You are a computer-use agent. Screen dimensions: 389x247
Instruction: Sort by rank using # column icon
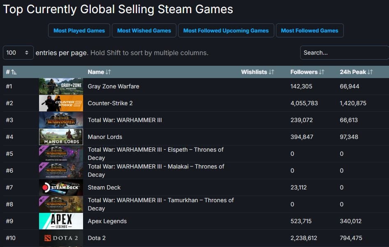(14, 72)
